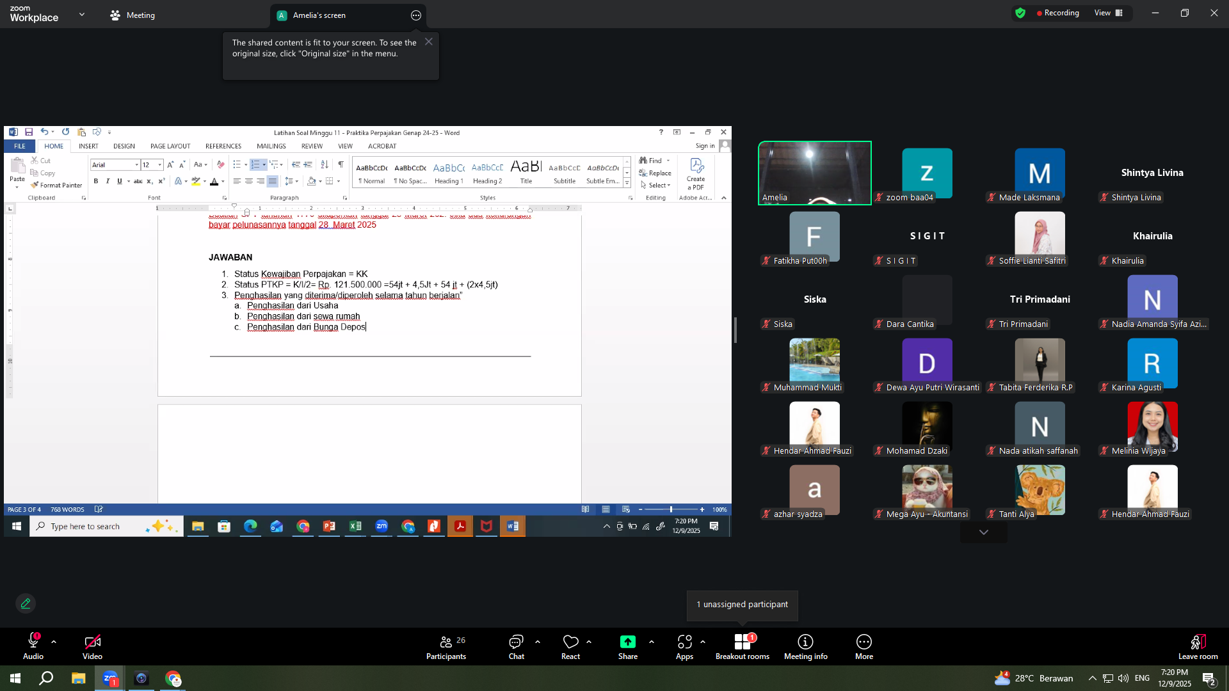Open the Participants panel
1229x691 pixels.
click(446, 646)
